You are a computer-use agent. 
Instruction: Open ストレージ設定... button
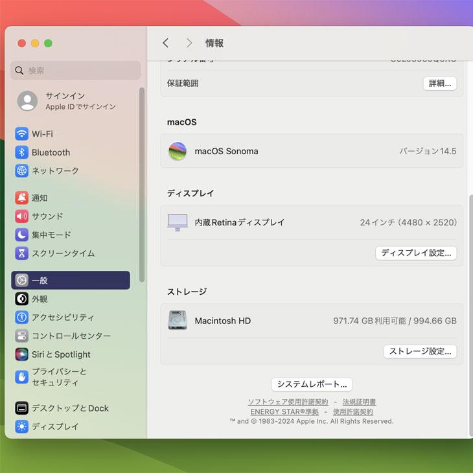pos(420,351)
